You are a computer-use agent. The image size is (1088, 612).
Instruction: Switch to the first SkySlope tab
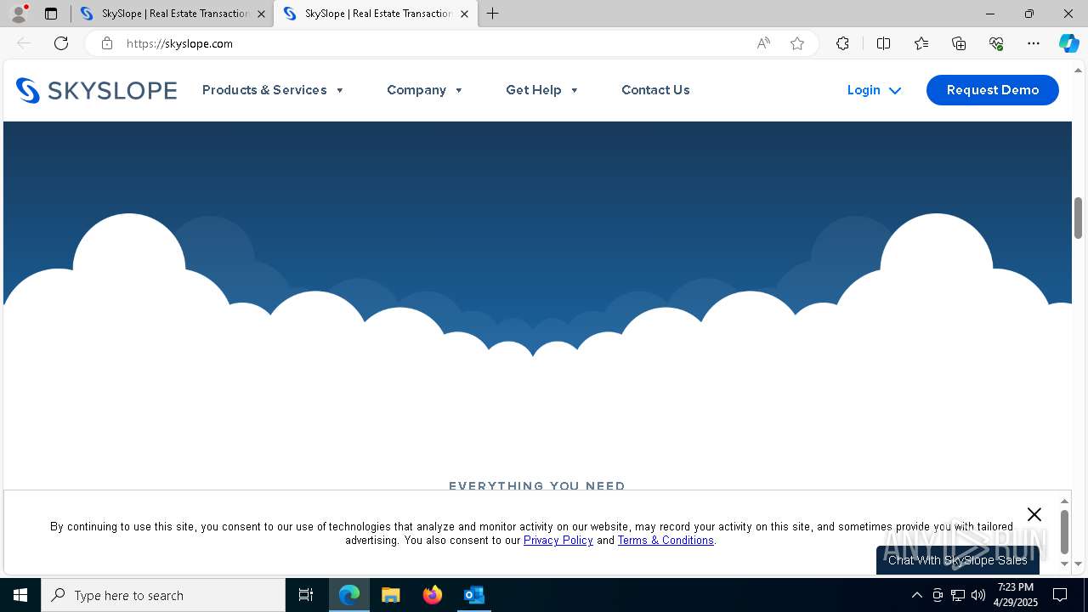[x=172, y=14]
